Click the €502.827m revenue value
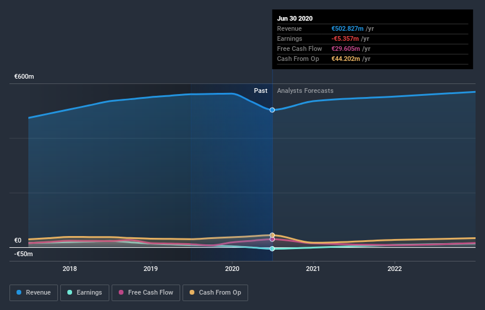The image size is (485, 310). [347, 28]
